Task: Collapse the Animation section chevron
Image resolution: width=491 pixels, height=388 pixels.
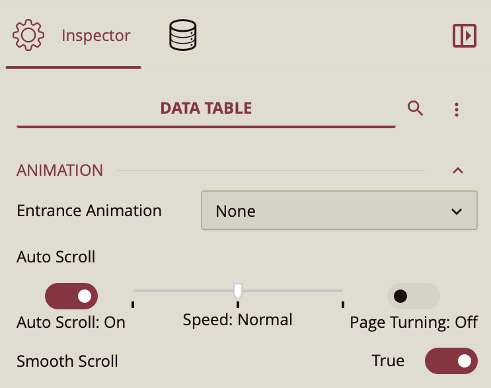Action: 457,171
